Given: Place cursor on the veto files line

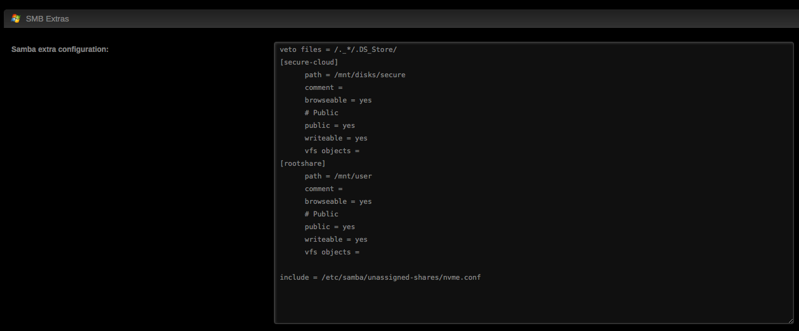Looking at the screenshot, I should 338,49.
